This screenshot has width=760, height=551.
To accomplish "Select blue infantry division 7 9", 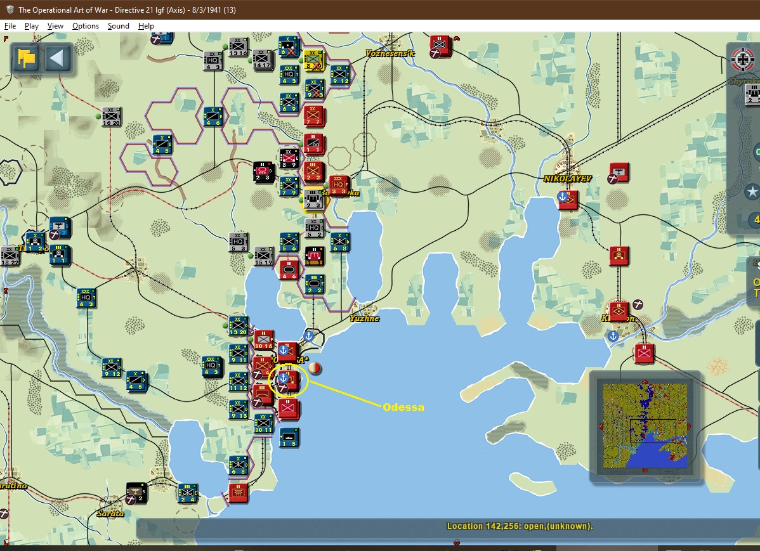I will pos(289,186).
